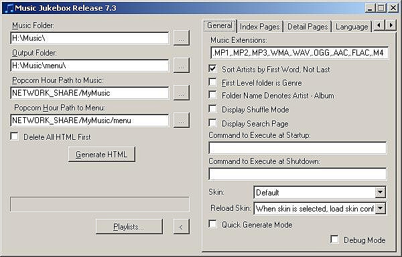Close the Music Jukebox window

pyautogui.click(x=393, y=8)
